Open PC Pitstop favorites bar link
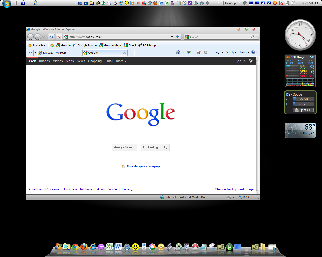 (x=147, y=45)
